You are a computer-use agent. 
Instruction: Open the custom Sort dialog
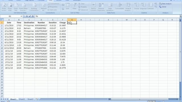coord(67,7)
